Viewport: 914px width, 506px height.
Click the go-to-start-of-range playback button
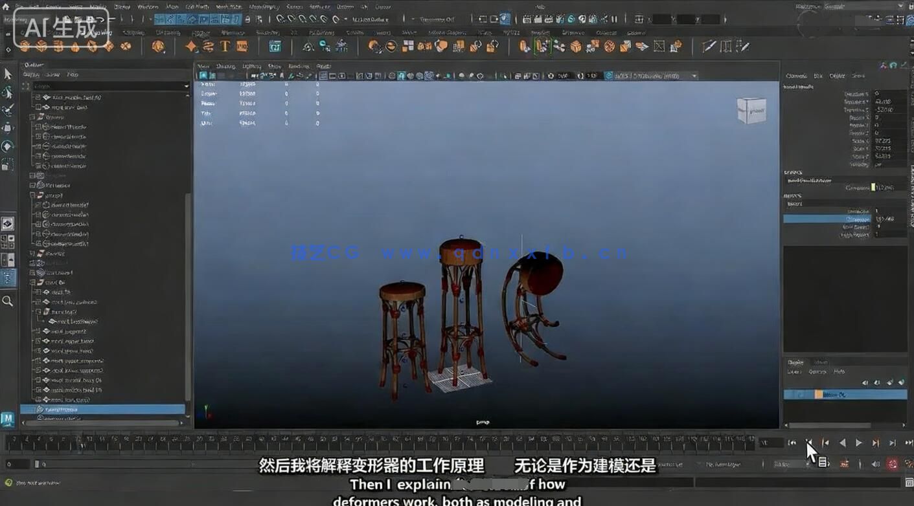(x=792, y=443)
